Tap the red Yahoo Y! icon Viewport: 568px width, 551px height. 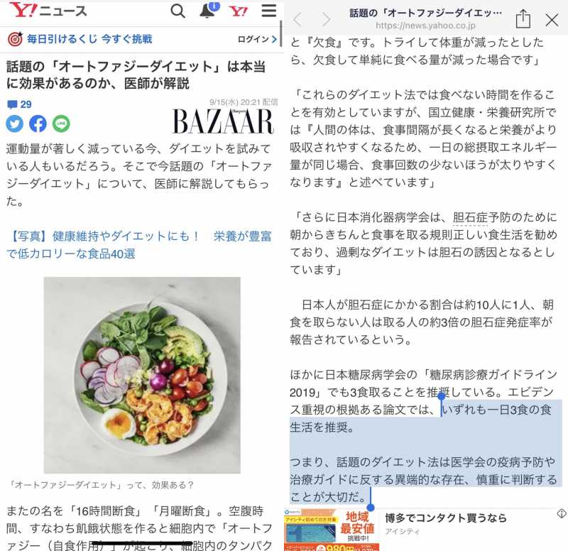239,11
